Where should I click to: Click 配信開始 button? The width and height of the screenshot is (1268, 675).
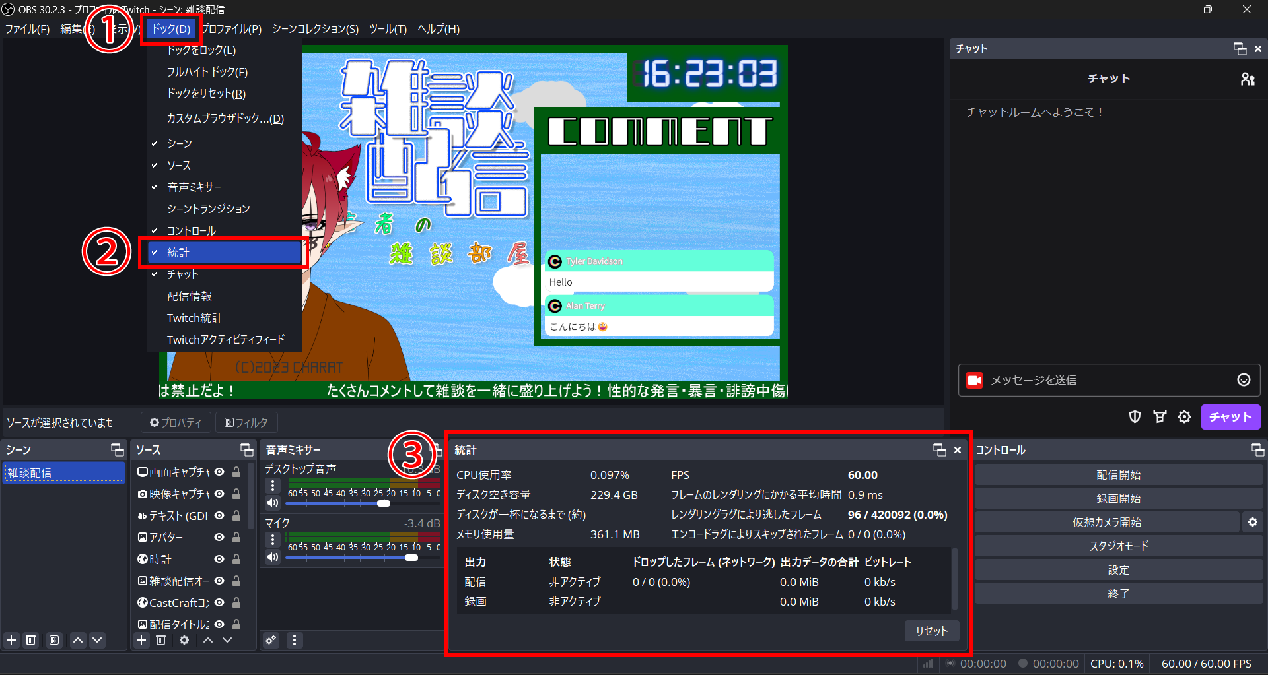(1118, 474)
